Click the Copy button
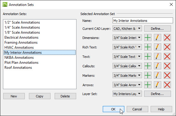This screenshot has height=116, width=176. coord(40,96)
